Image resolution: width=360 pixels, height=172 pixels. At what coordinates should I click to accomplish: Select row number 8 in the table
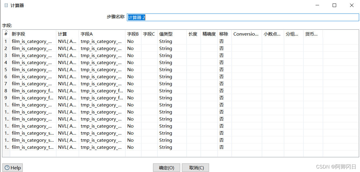(6, 91)
